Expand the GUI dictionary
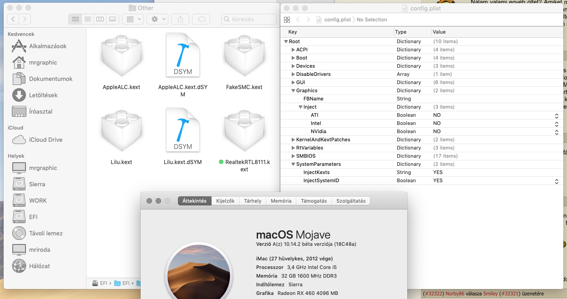 pos(293,82)
